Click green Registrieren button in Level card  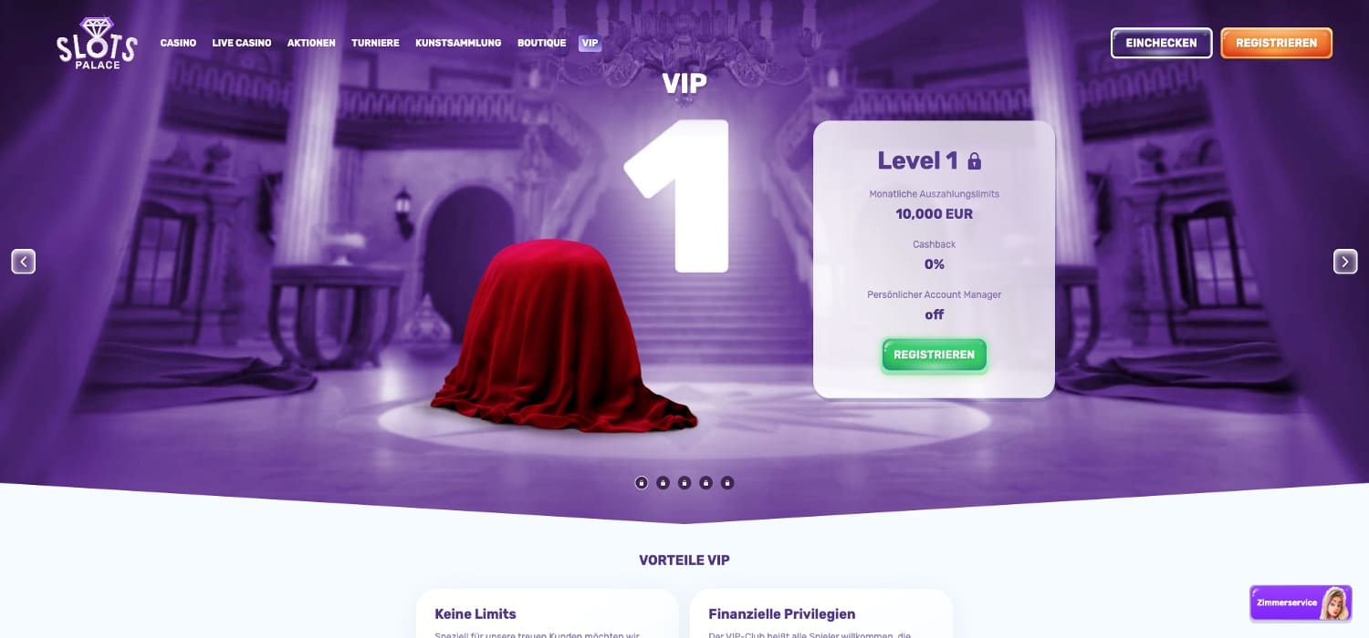(934, 355)
